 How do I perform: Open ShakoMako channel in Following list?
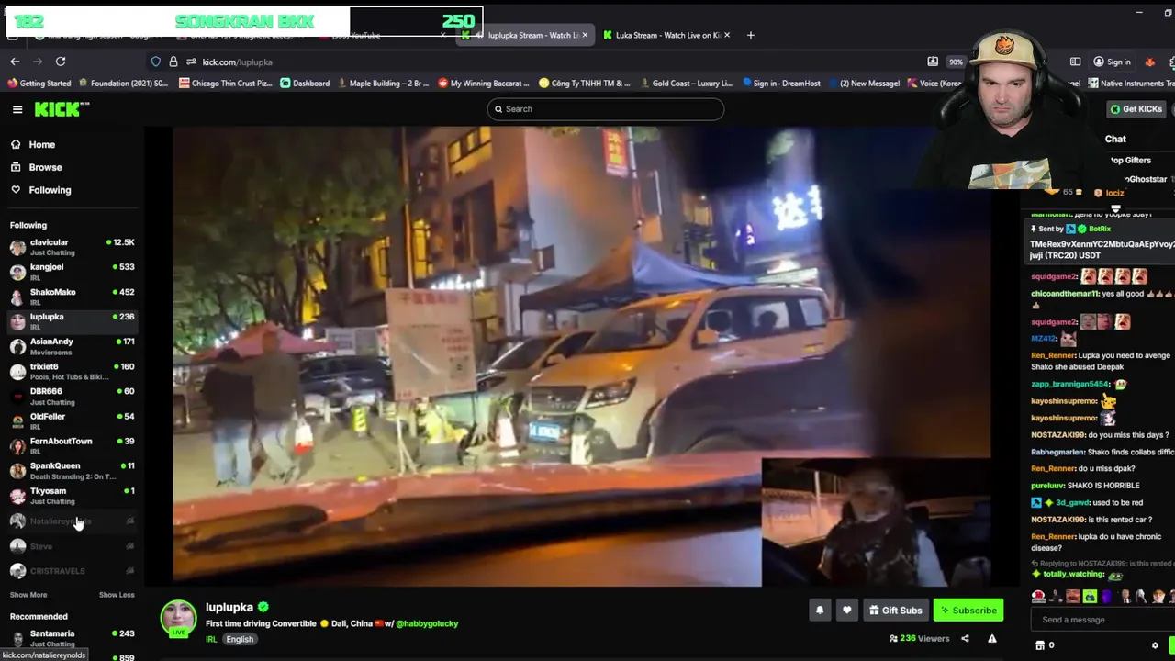click(72, 297)
